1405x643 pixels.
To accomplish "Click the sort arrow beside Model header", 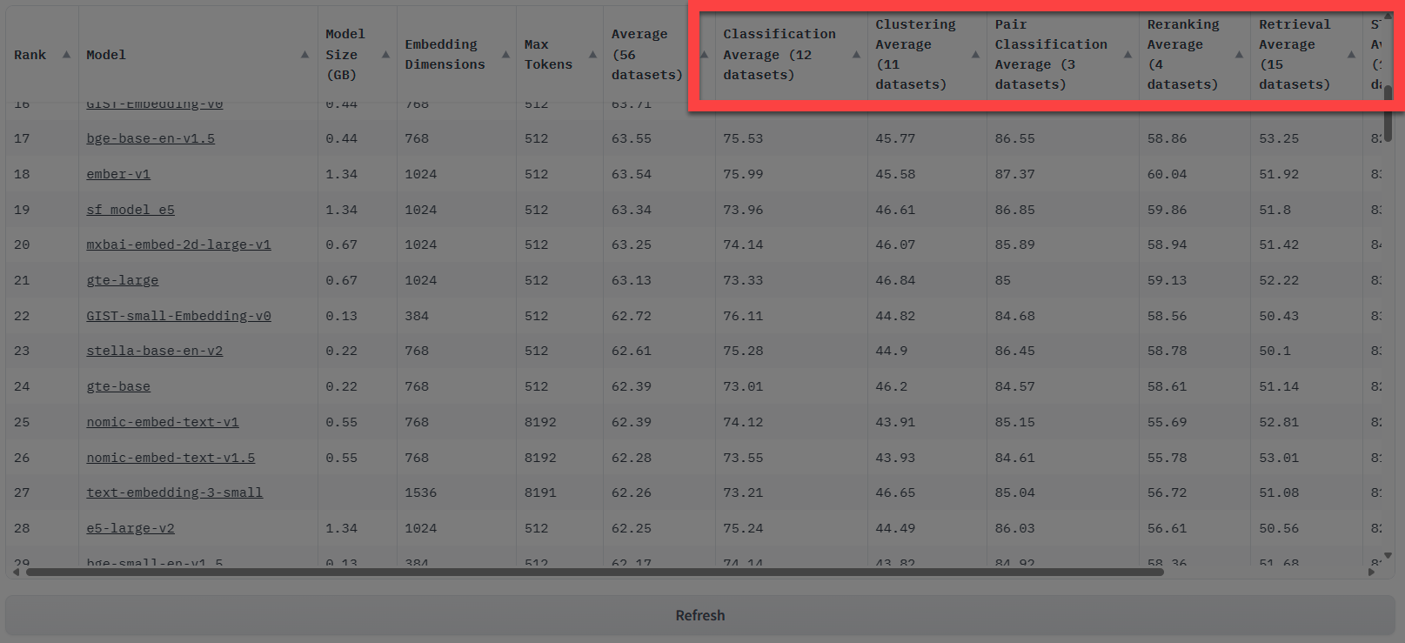I will click(x=304, y=55).
